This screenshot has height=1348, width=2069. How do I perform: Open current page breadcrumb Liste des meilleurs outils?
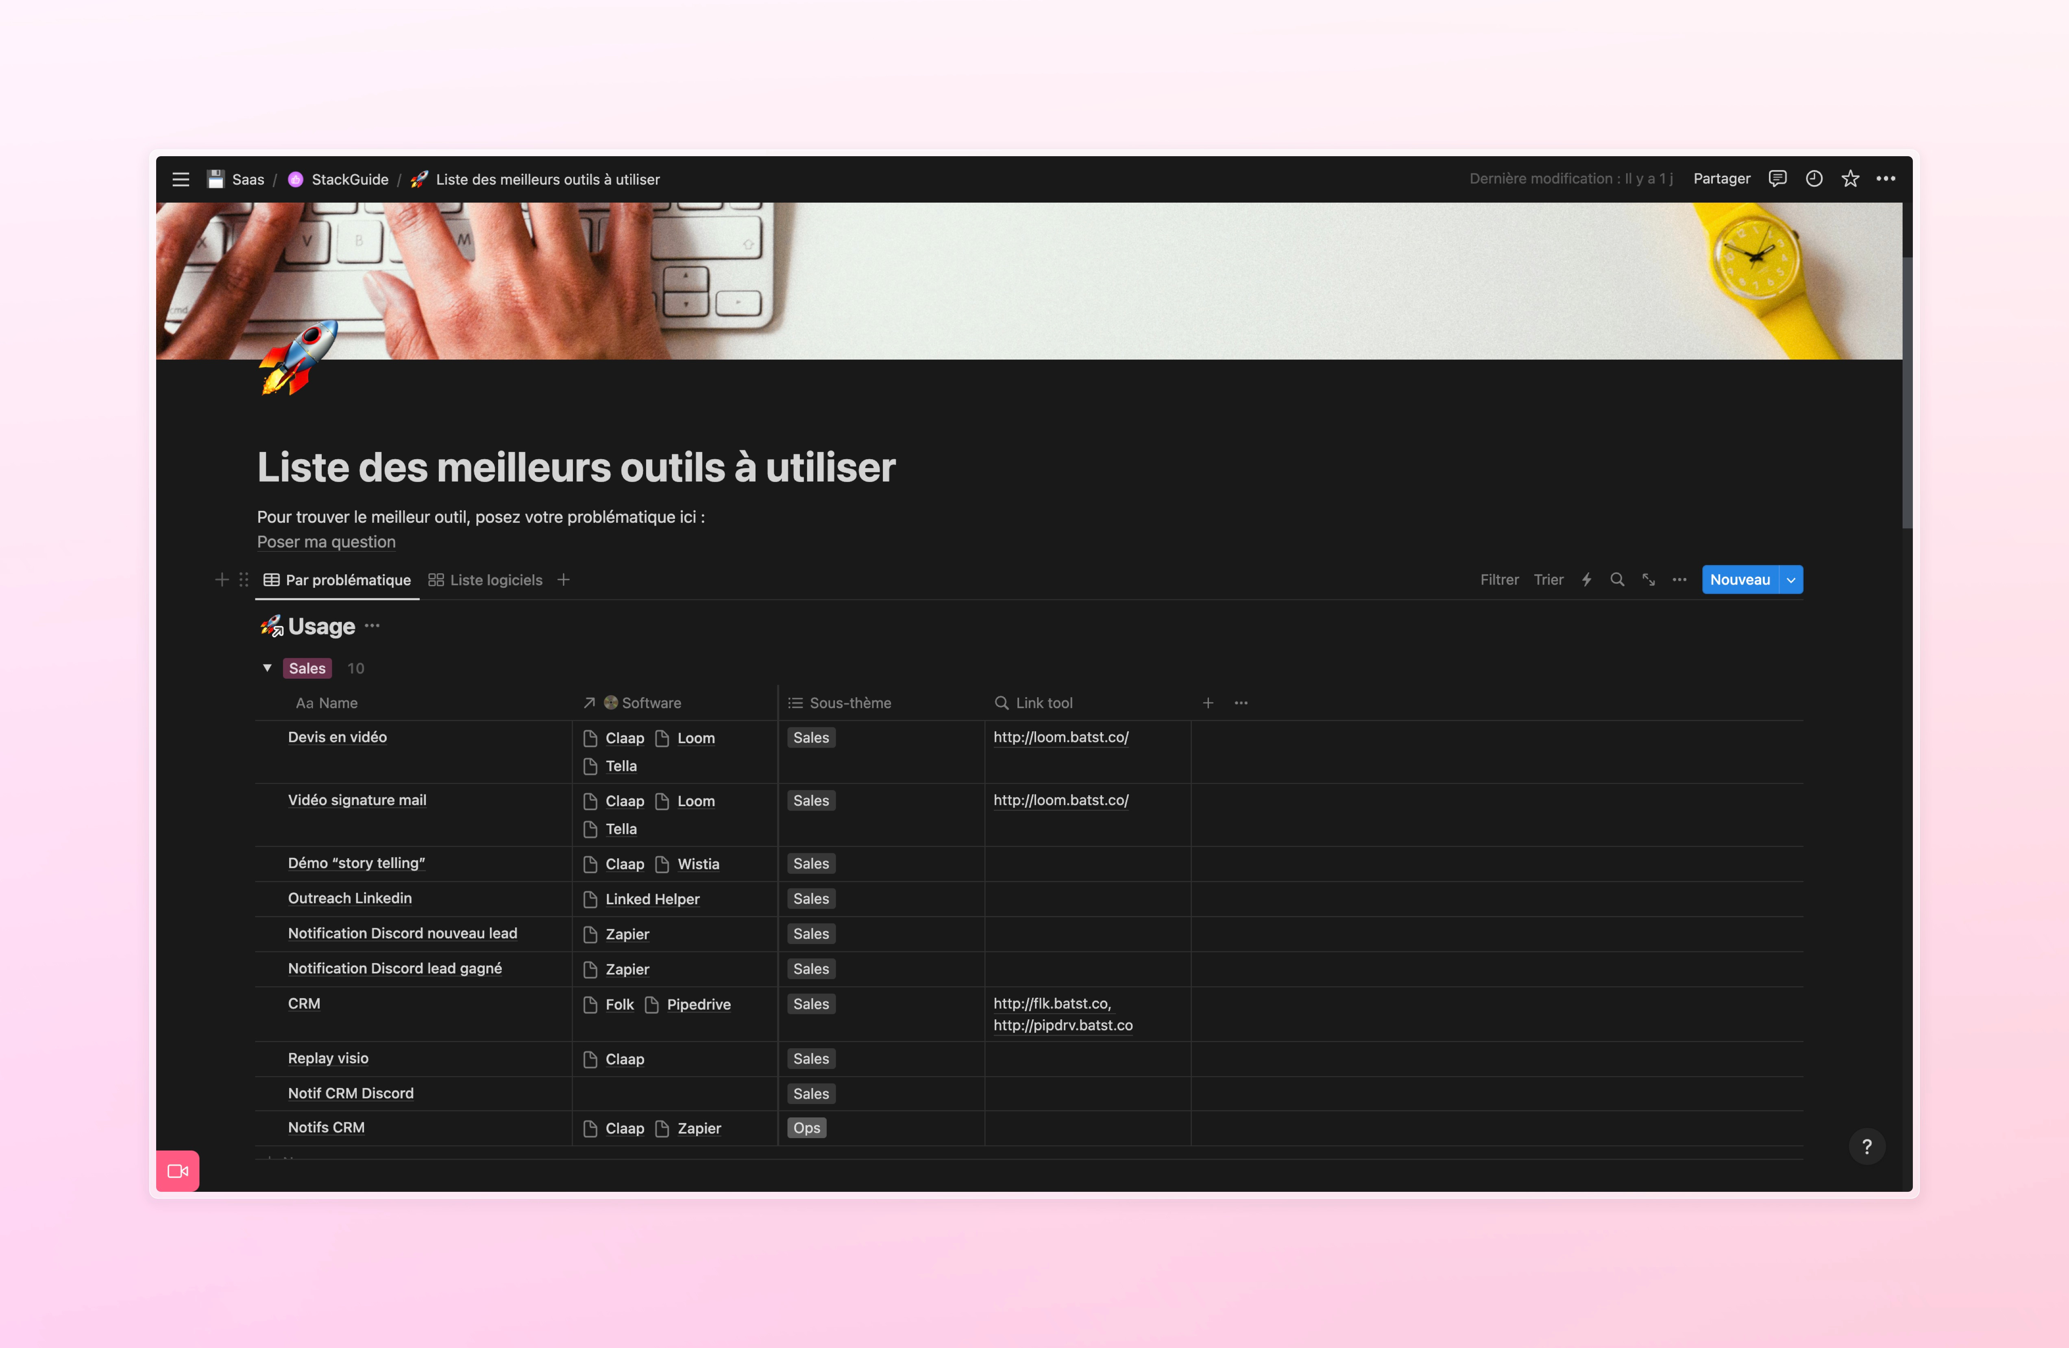[x=535, y=179]
